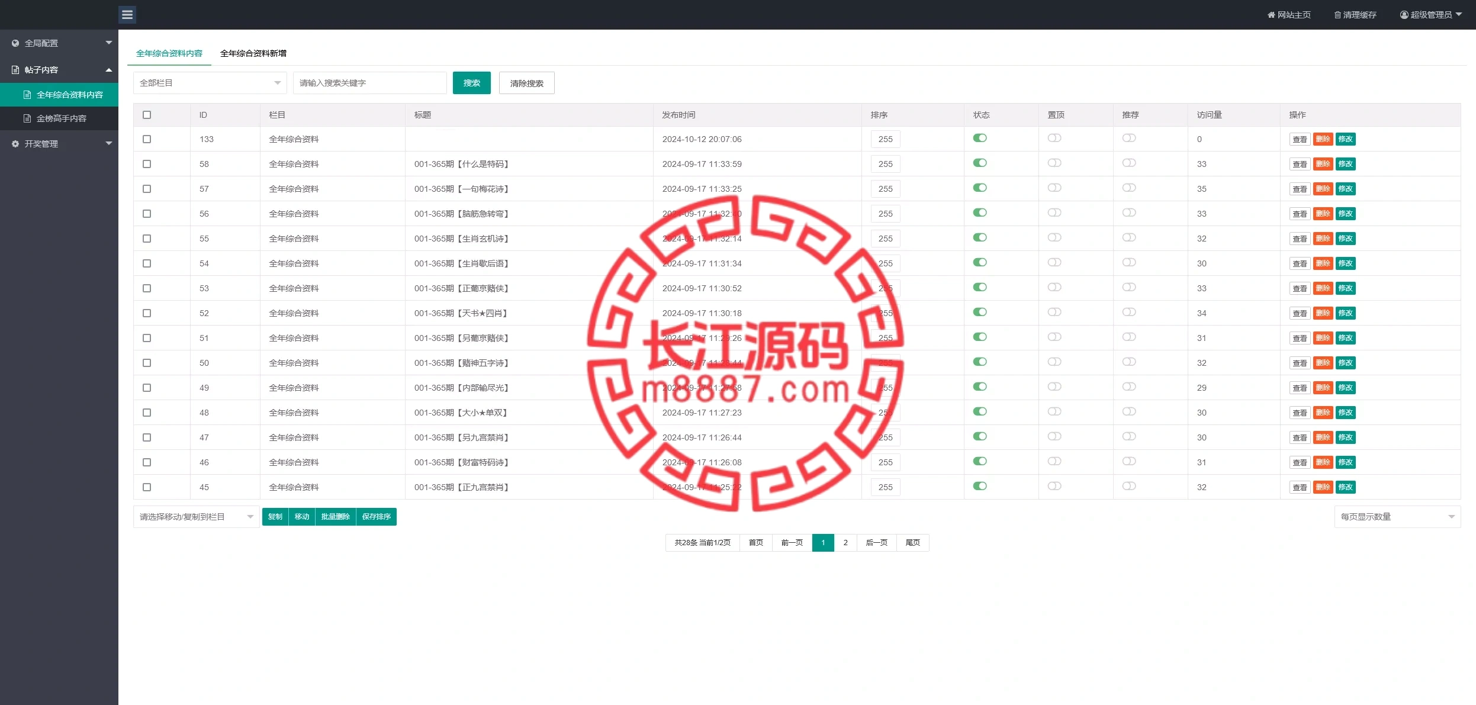1476x705 pixels.
Task: Click title 001-365期【什么是特码】
Action: click(x=462, y=164)
